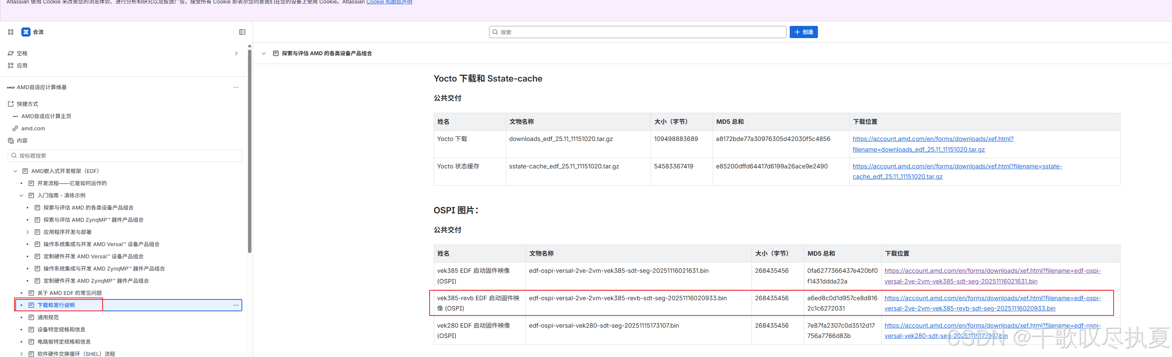Open 快捷方式 shortcuts section
The width and height of the screenshot is (1172, 357).
click(x=27, y=104)
